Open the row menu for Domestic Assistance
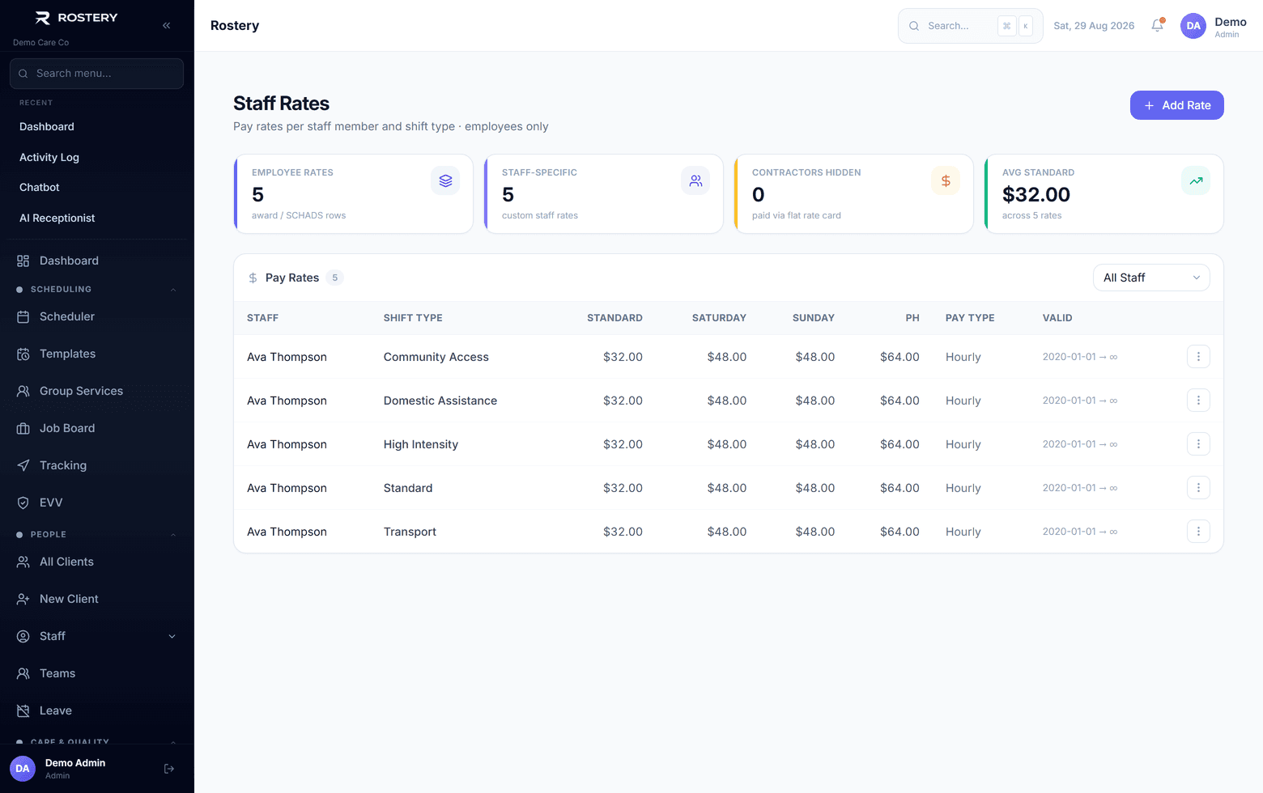 point(1198,401)
